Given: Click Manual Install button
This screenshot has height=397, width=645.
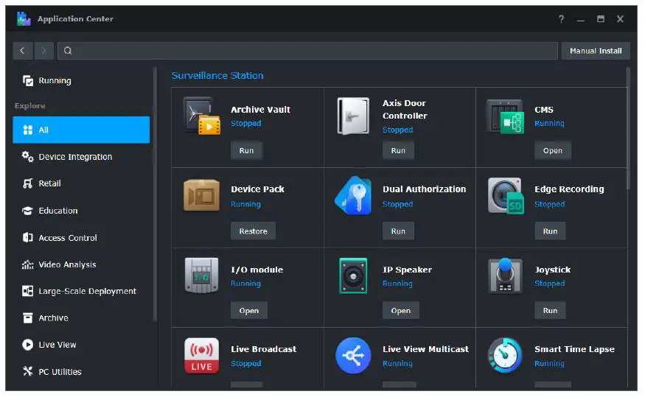Looking at the screenshot, I should (596, 51).
